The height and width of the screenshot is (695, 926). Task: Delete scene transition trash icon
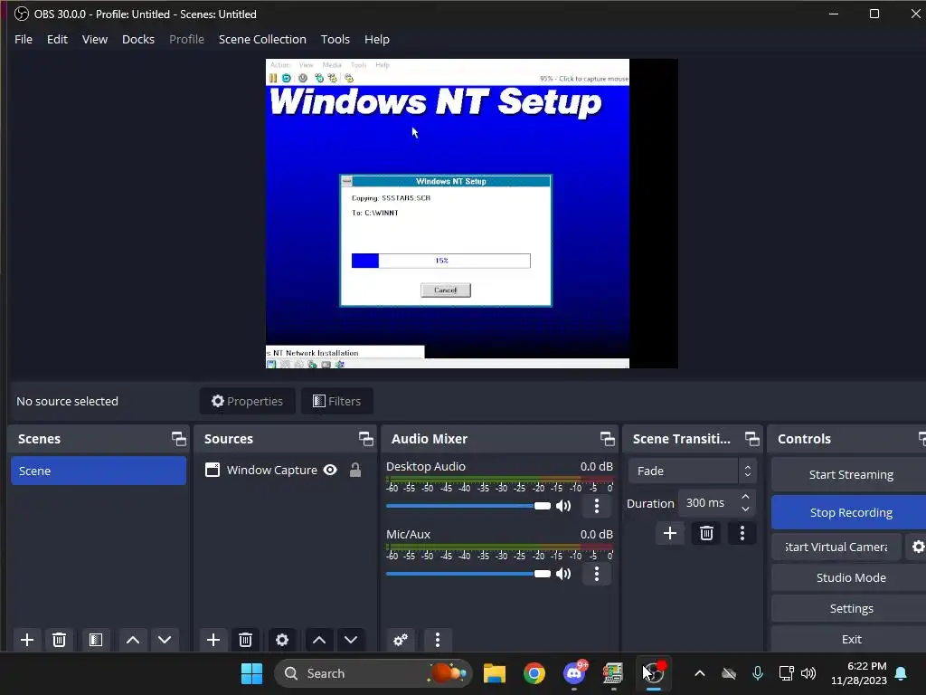pos(706,534)
